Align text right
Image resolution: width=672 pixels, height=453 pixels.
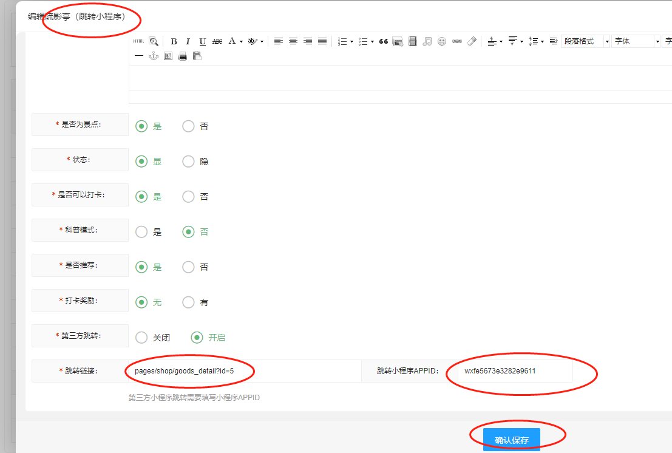[308, 41]
